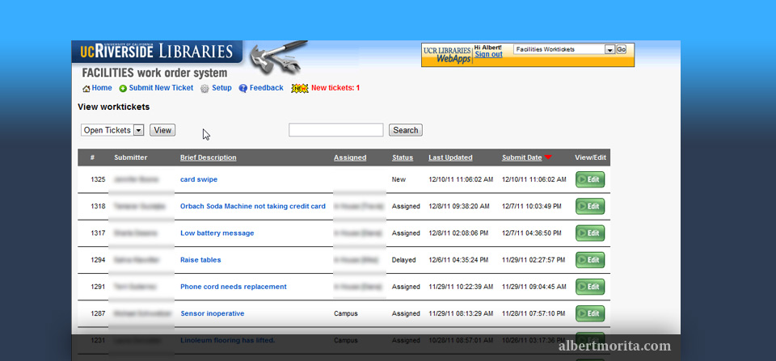This screenshot has height=361, width=776.
Task: Click the View button beside ticket filter
Action: tap(162, 130)
